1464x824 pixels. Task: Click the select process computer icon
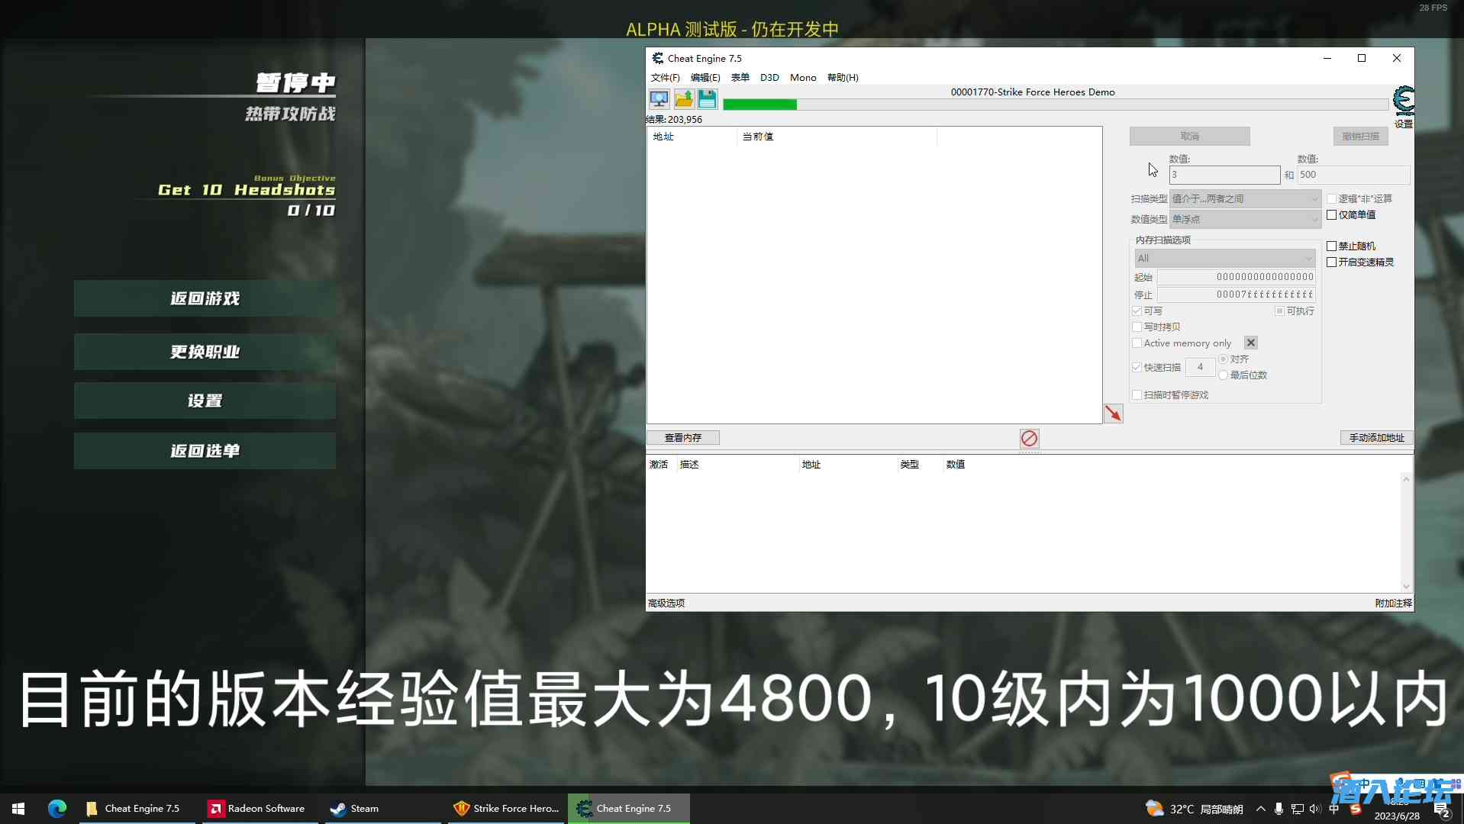click(659, 99)
